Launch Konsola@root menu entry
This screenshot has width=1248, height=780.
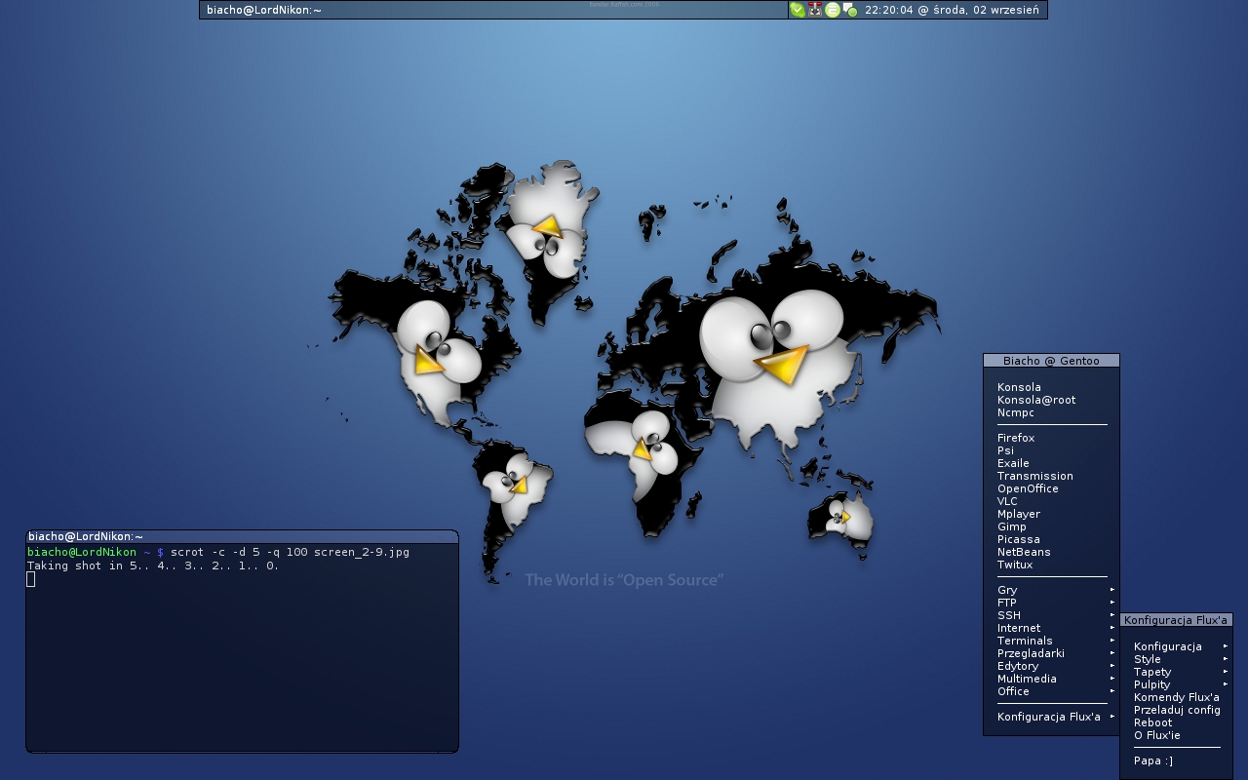click(x=1051, y=400)
